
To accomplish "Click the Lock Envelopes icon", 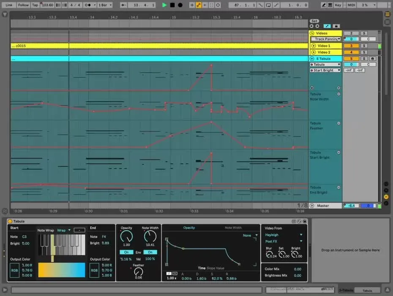I will coord(336,26).
